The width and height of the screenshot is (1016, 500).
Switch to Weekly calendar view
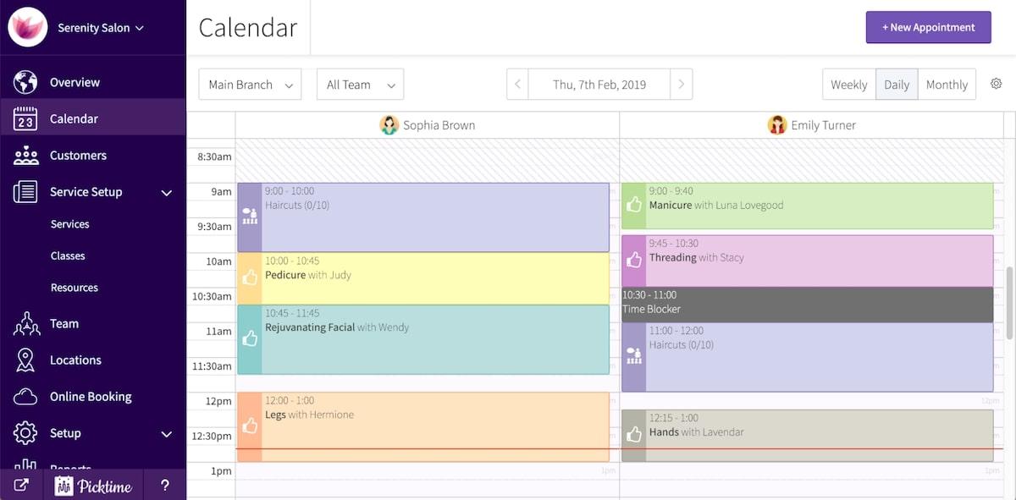[x=848, y=85]
